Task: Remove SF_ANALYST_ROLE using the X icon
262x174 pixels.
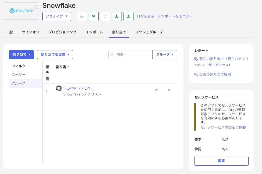Action: click(x=169, y=90)
